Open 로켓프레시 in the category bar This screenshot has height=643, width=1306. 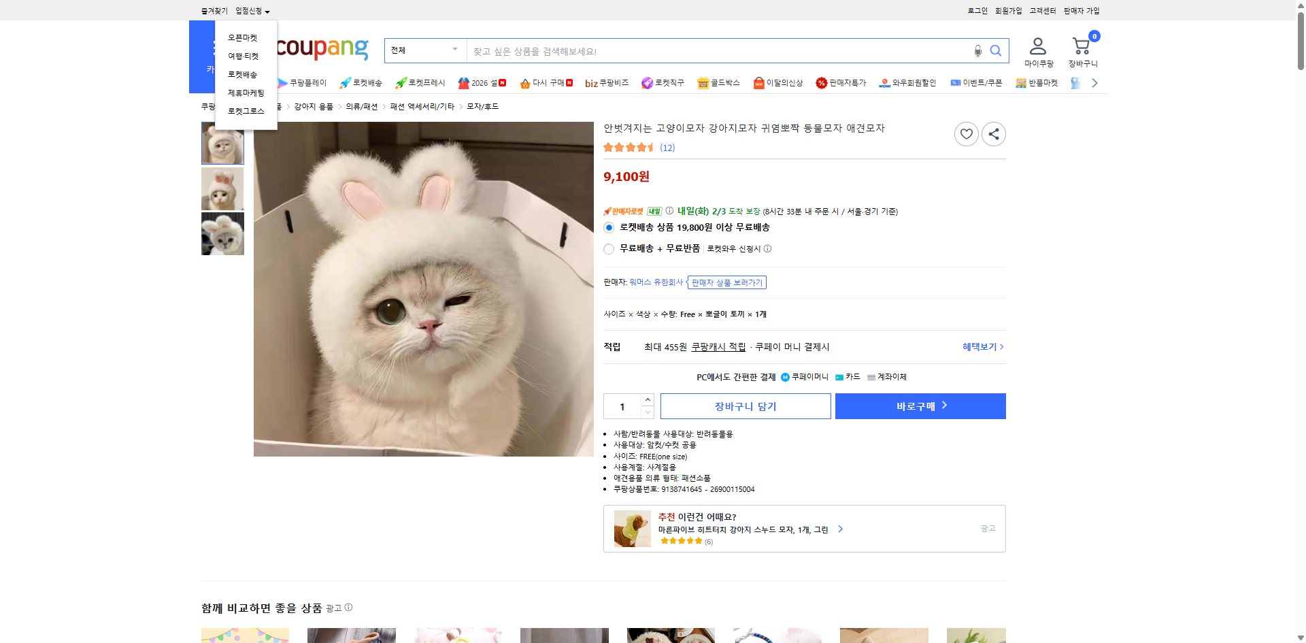(x=419, y=82)
